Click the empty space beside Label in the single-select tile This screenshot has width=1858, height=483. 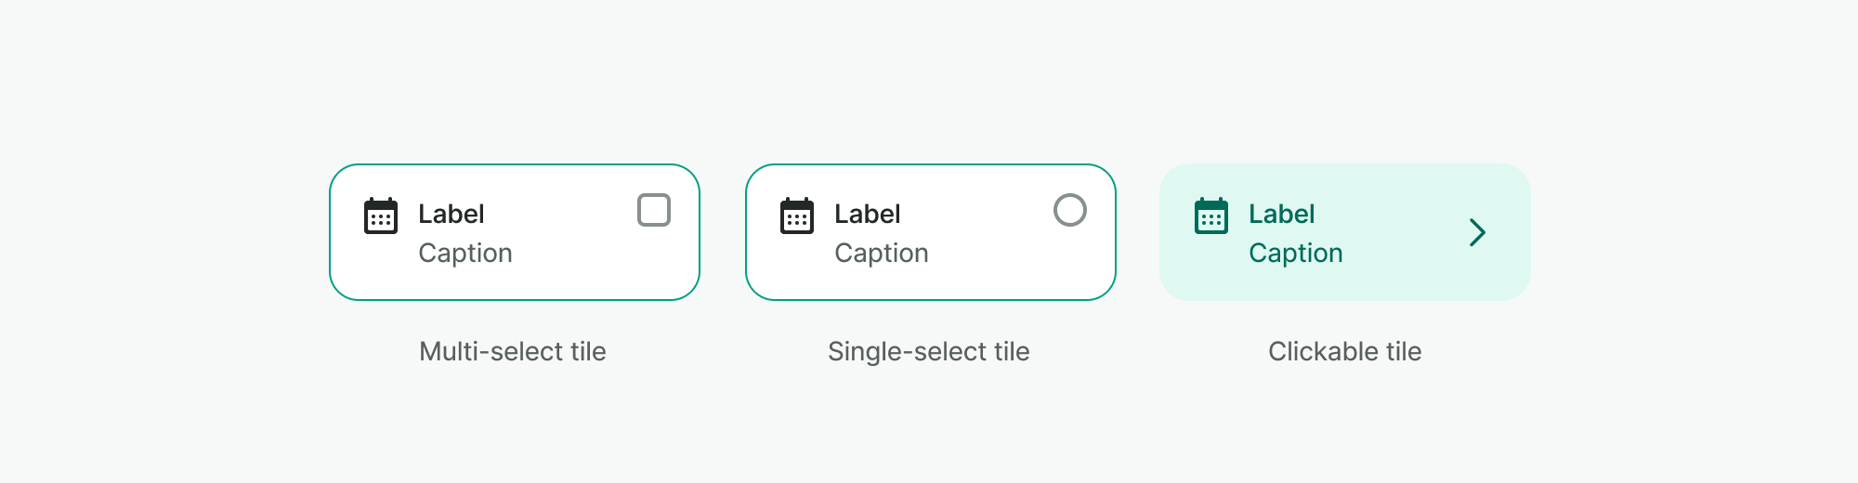point(975,214)
